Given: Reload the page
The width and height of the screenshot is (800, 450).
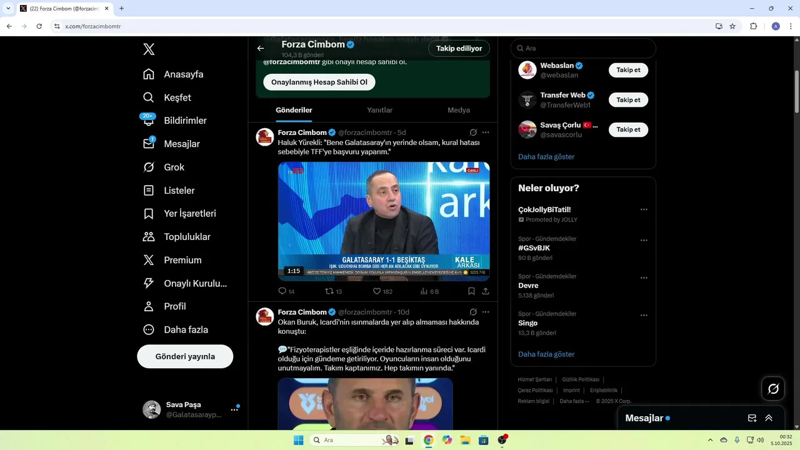Looking at the screenshot, I should coord(39,26).
